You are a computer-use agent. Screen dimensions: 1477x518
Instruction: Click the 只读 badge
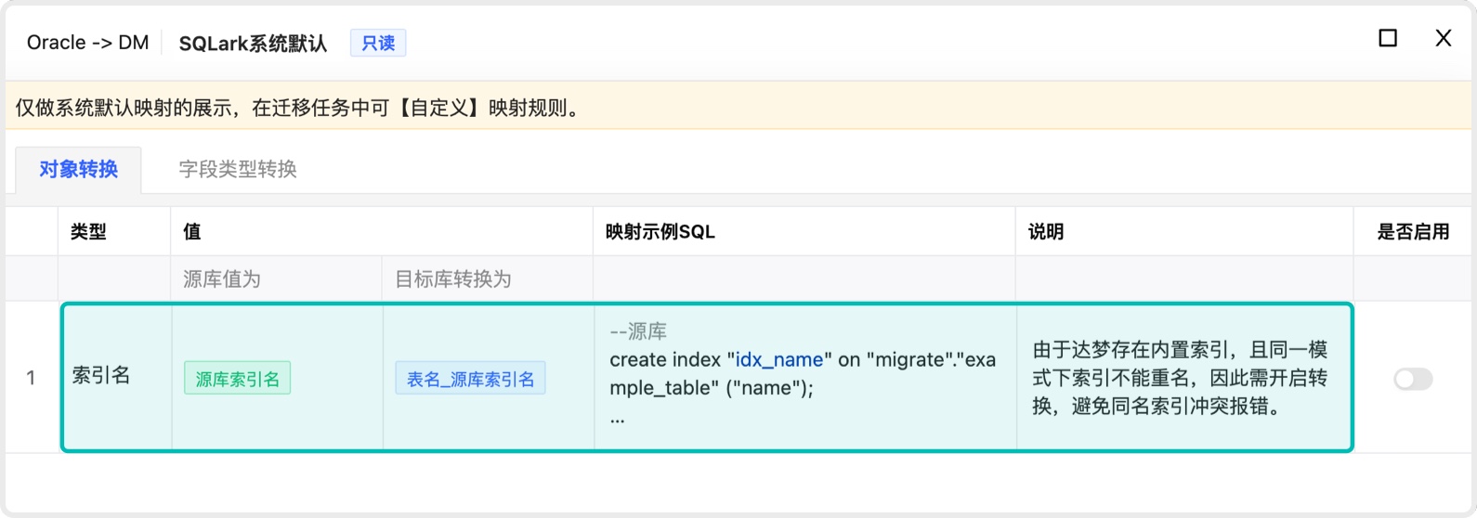pyautogui.click(x=378, y=43)
